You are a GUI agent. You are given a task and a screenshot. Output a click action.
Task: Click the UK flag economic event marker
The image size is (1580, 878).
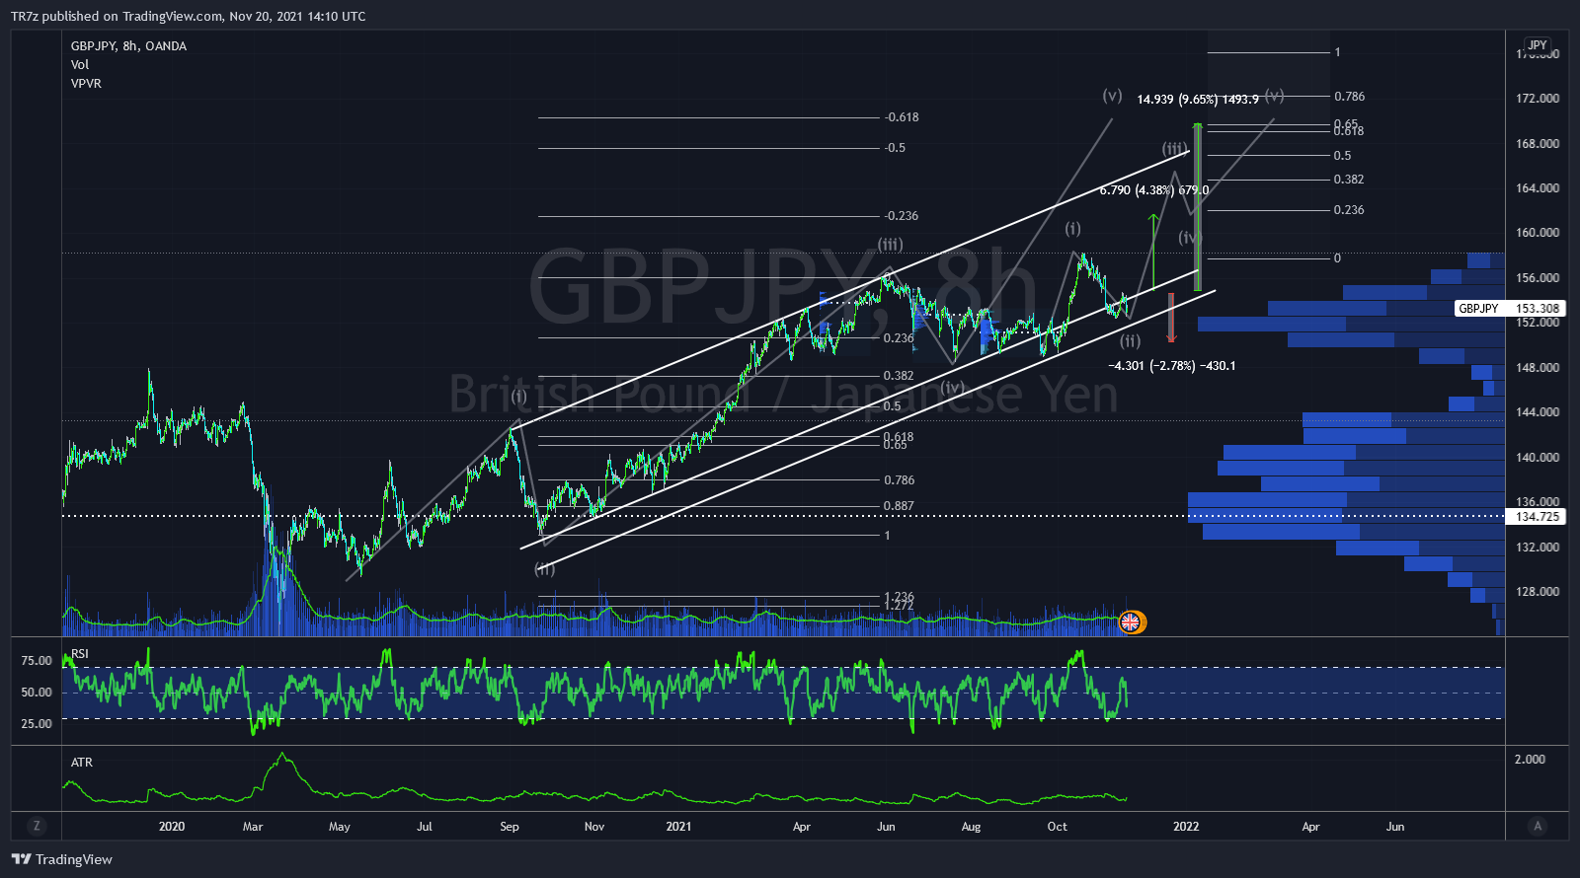1131,622
